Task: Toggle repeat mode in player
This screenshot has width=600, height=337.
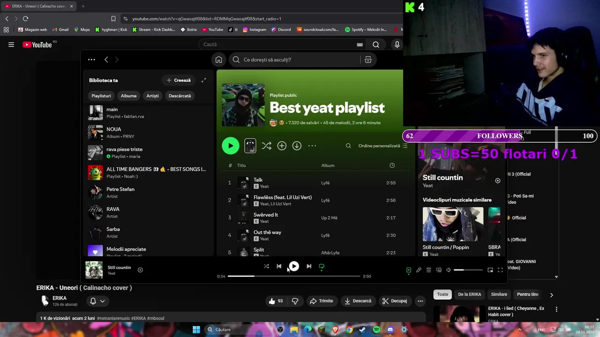Action: click(x=322, y=266)
